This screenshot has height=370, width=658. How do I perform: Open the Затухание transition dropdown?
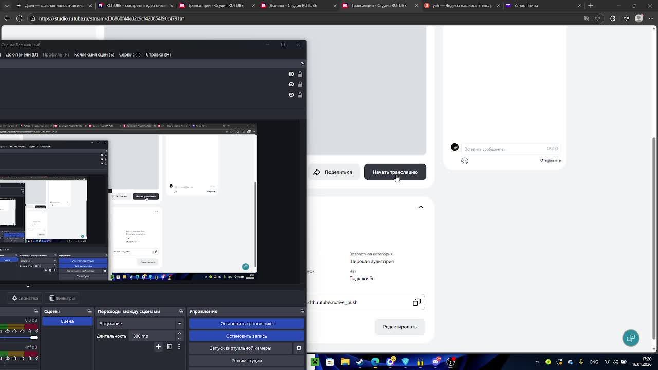pyautogui.click(x=140, y=324)
